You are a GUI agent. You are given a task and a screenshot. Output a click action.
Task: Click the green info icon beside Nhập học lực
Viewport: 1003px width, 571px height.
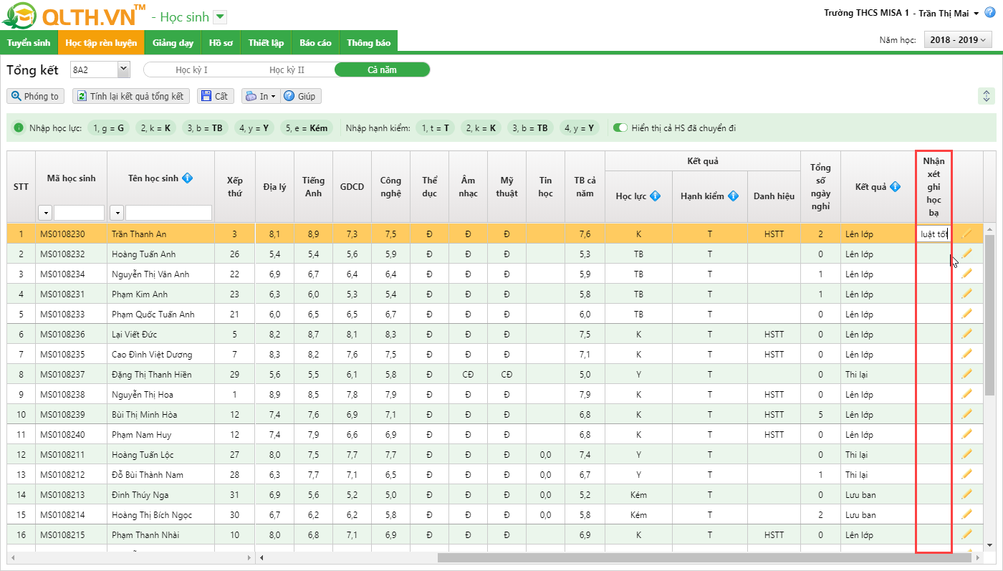coord(19,128)
